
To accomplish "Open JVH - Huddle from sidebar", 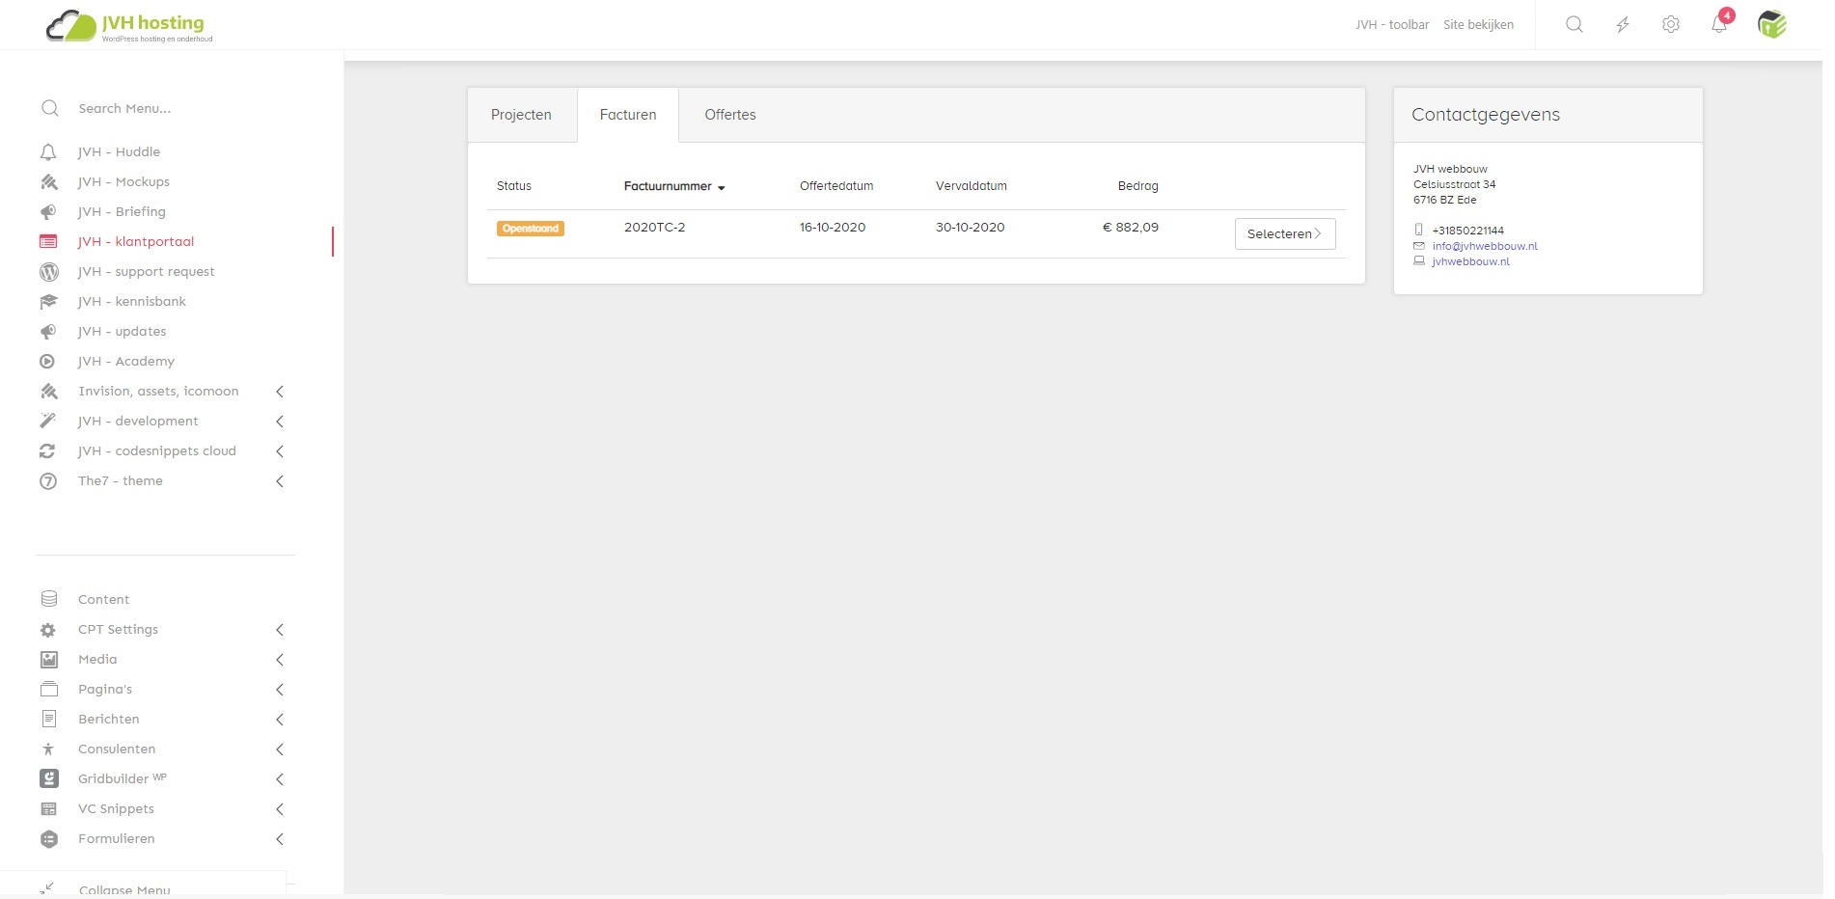I will [x=119, y=151].
